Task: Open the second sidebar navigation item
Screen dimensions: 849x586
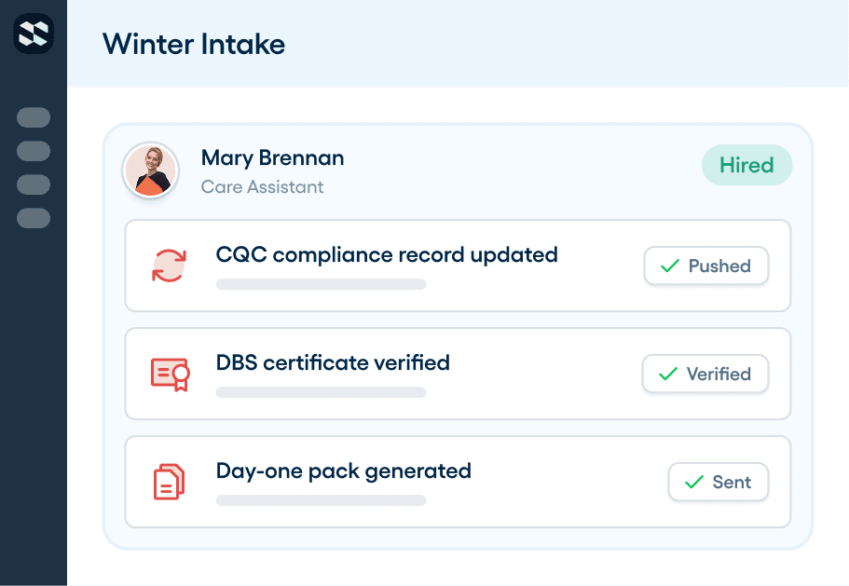Action: (x=34, y=151)
